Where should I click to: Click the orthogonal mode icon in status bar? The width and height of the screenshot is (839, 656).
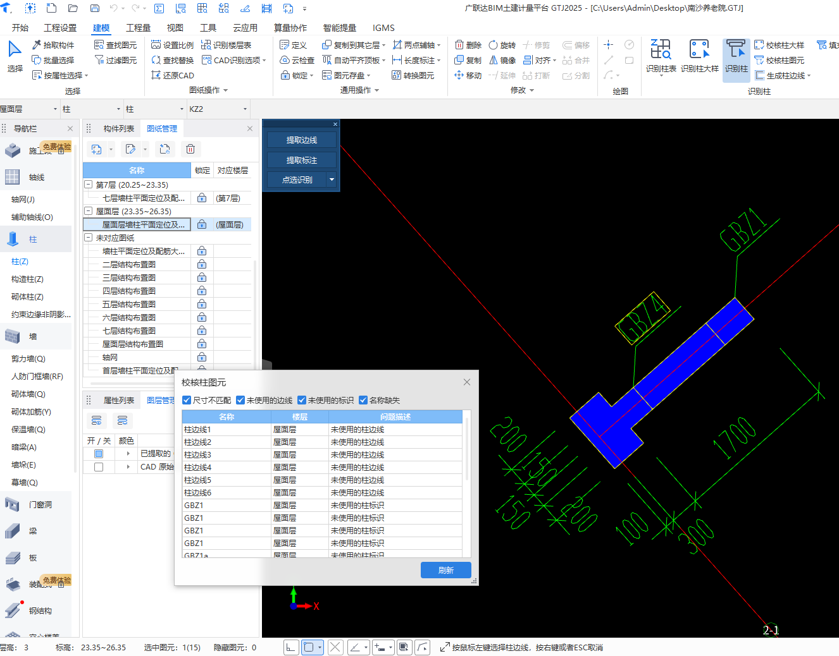tap(291, 647)
